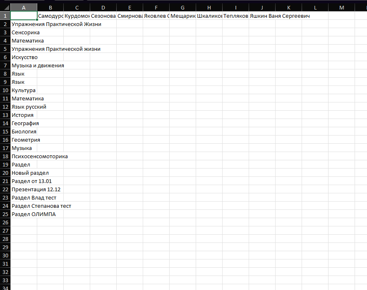Click cell 'Искусство'
Screen dimensions: 367x290
pos(24,57)
